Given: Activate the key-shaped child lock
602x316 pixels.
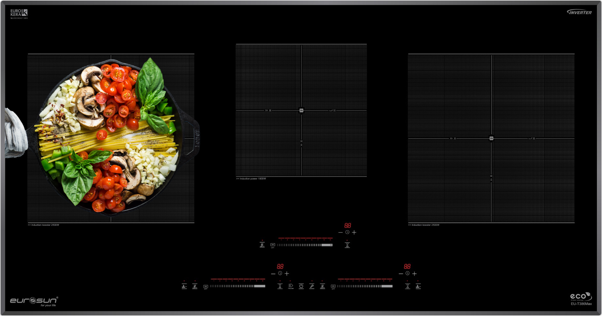Looking at the screenshot, I should (312, 286).
